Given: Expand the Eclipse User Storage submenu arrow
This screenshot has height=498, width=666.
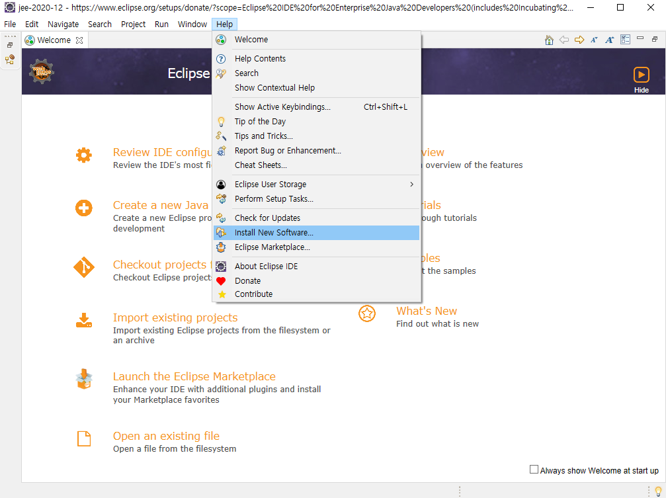Looking at the screenshot, I should tap(411, 184).
